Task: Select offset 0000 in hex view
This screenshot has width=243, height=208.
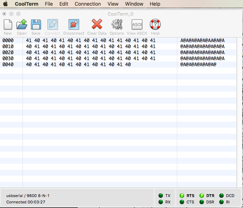Action: click(x=8, y=40)
